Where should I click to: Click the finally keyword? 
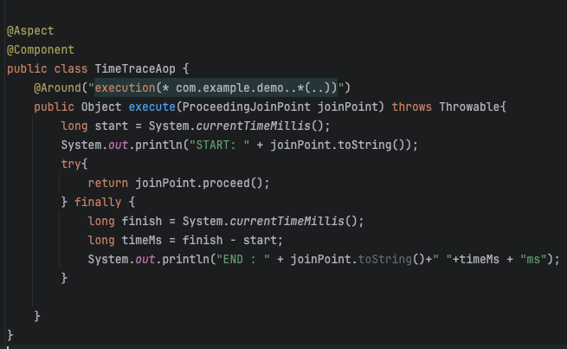98,202
